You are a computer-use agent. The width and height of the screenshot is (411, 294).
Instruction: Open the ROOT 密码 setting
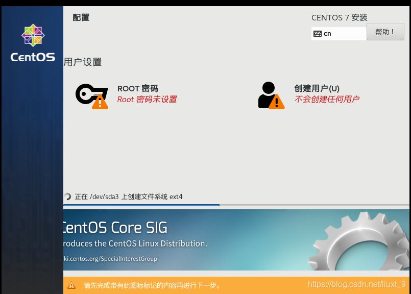126,96
